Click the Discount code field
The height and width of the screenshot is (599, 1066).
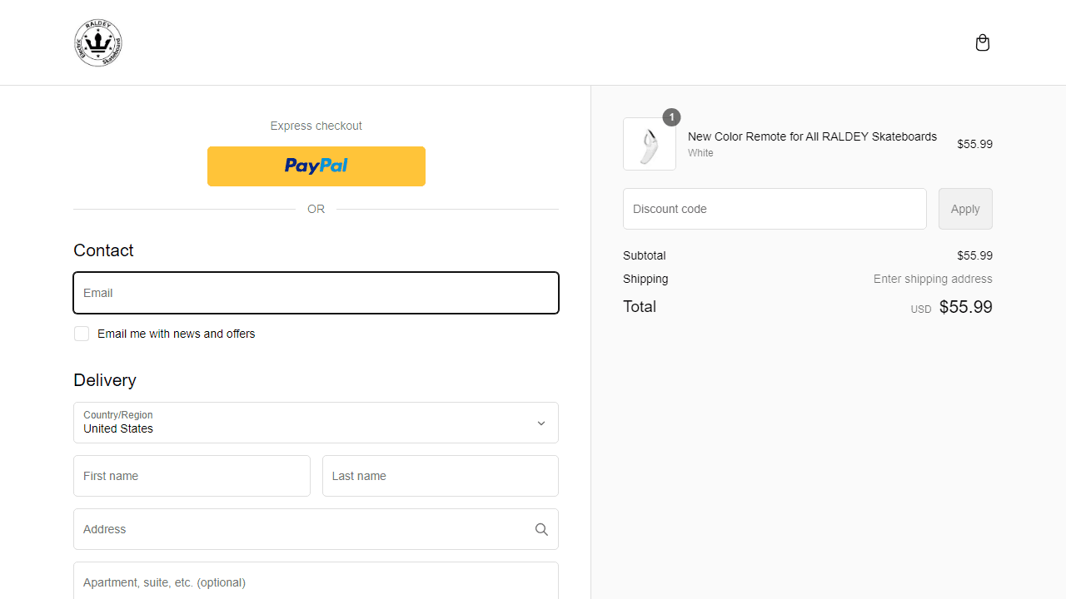[x=775, y=209]
